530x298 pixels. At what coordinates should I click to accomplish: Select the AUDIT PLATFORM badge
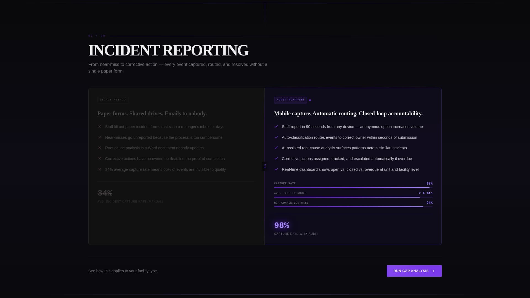pyautogui.click(x=290, y=100)
